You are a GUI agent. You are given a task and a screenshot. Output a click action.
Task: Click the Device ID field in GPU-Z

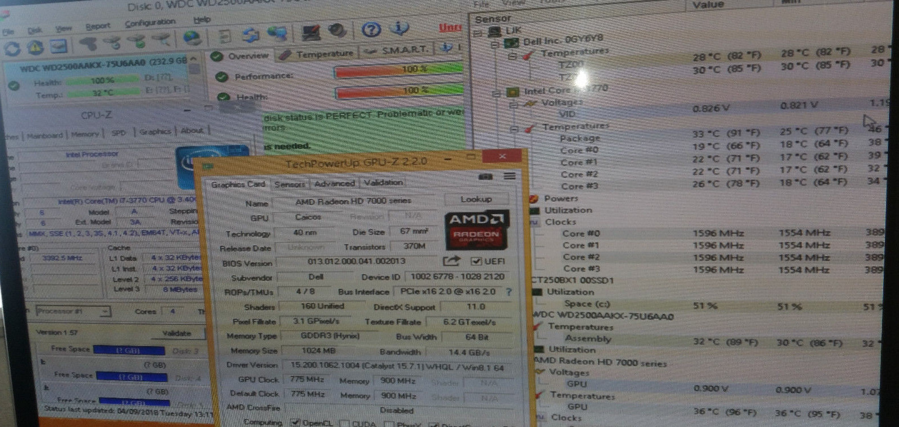tap(457, 277)
